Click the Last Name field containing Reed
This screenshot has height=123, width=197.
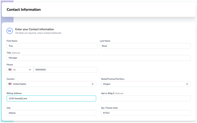145,46
